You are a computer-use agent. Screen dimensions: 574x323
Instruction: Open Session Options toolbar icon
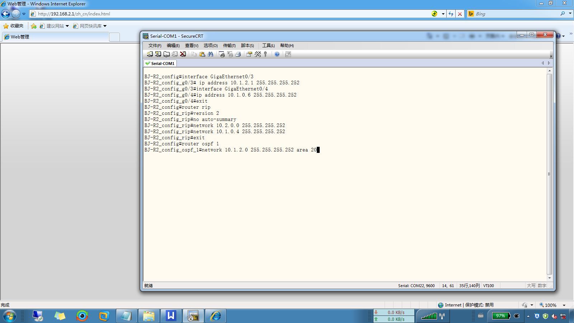(x=249, y=54)
